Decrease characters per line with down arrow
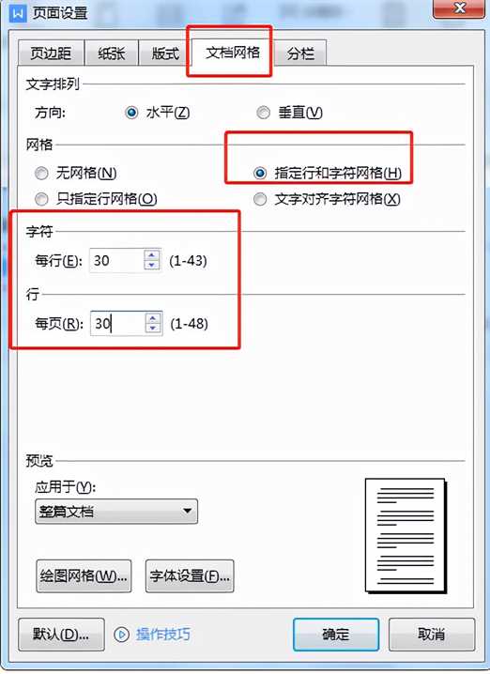Image resolution: width=490 pixels, height=674 pixels. (152, 266)
